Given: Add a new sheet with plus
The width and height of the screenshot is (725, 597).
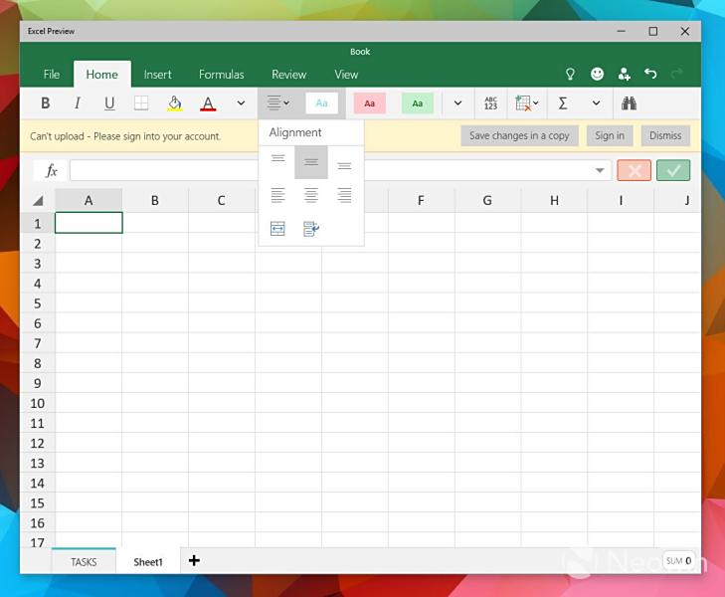Looking at the screenshot, I should (x=194, y=561).
